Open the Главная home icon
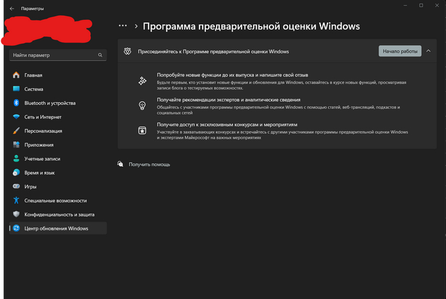Screen dimensions: 446x299 tap(16, 75)
